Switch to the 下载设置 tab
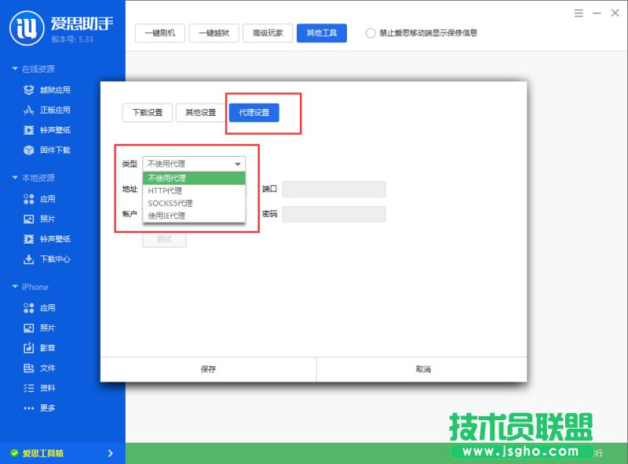This screenshot has height=464, width=628. (x=147, y=112)
